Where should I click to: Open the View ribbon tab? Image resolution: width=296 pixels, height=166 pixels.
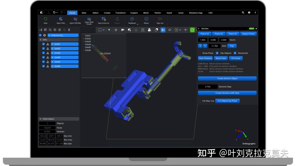(x=84, y=13)
